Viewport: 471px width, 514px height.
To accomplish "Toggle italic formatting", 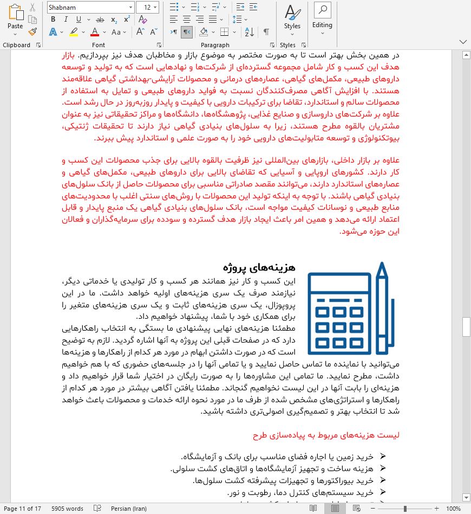I will 65,20.
